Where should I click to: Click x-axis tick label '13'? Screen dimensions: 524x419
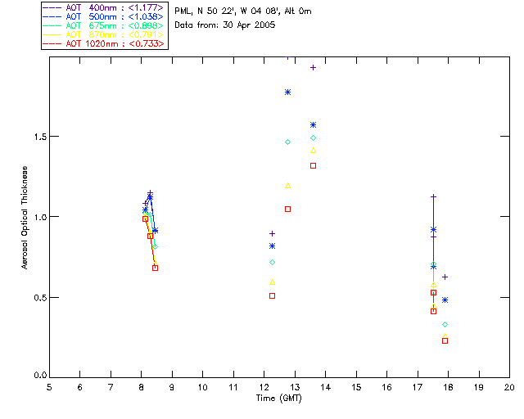(295, 387)
